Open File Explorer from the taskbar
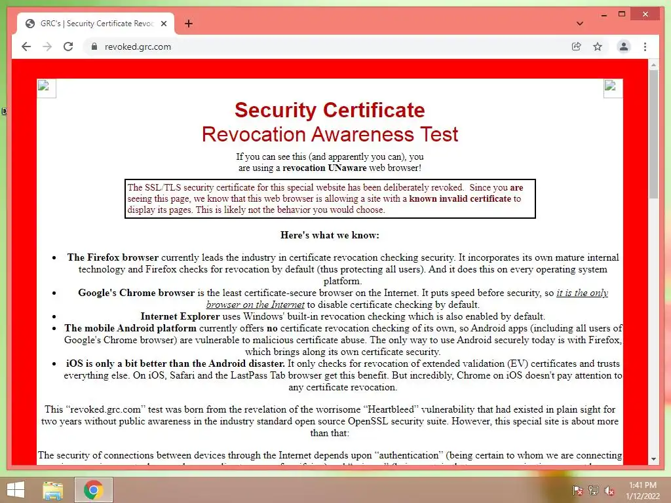 pyautogui.click(x=53, y=490)
